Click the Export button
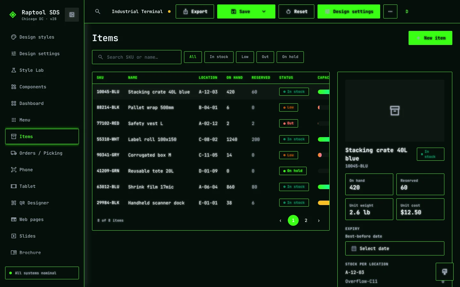The image size is (460, 287). [x=195, y=11]
